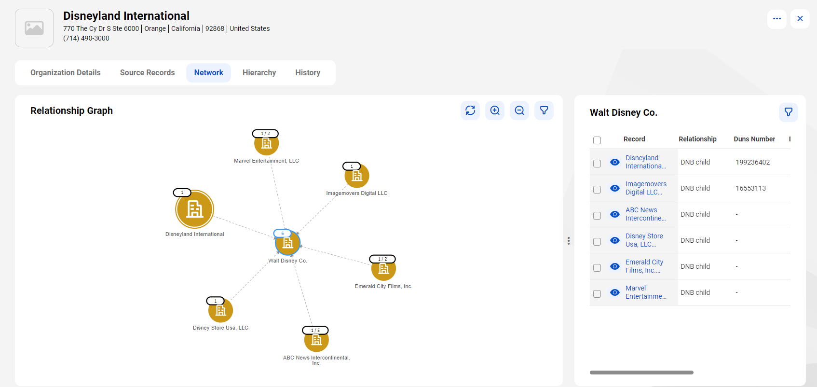Click the organization image placeholder

pos(34,28)
